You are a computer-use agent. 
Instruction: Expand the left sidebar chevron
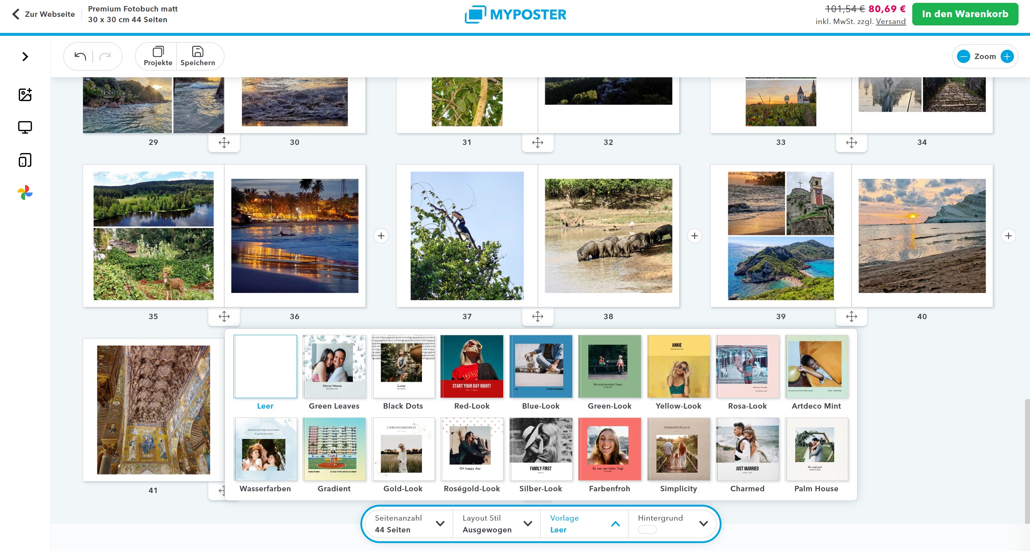coord(25,57)
